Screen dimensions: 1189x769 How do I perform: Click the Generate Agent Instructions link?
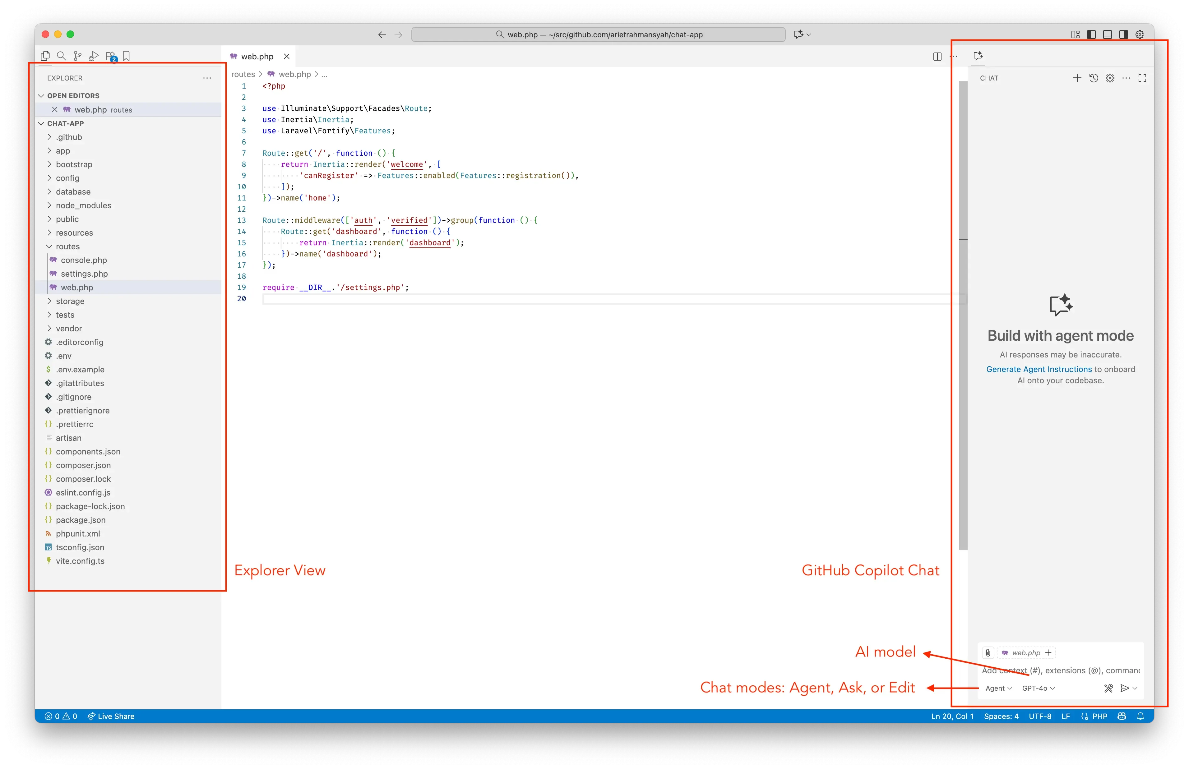[x=1038, y=369]
